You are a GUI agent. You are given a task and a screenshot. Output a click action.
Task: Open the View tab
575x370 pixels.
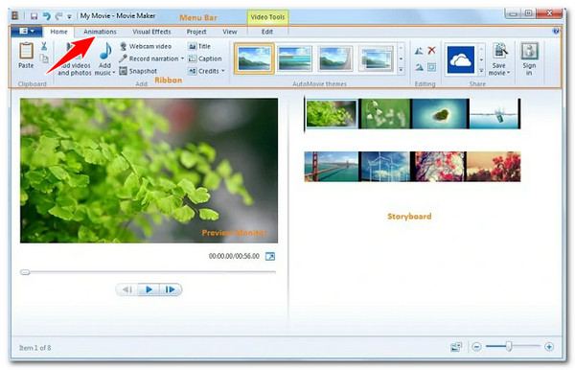[x=230, y=32]
